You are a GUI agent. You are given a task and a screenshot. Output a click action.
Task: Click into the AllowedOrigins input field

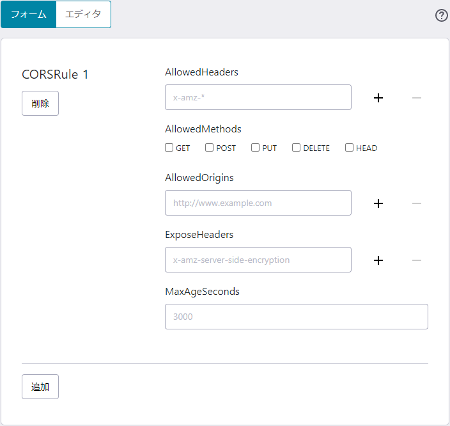[x=258, y=203]
